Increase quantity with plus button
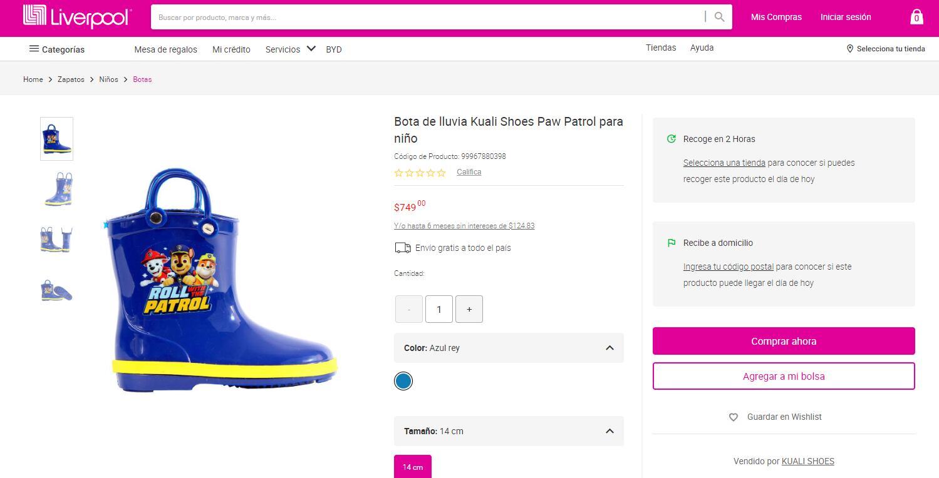 (x=469, y=309)
